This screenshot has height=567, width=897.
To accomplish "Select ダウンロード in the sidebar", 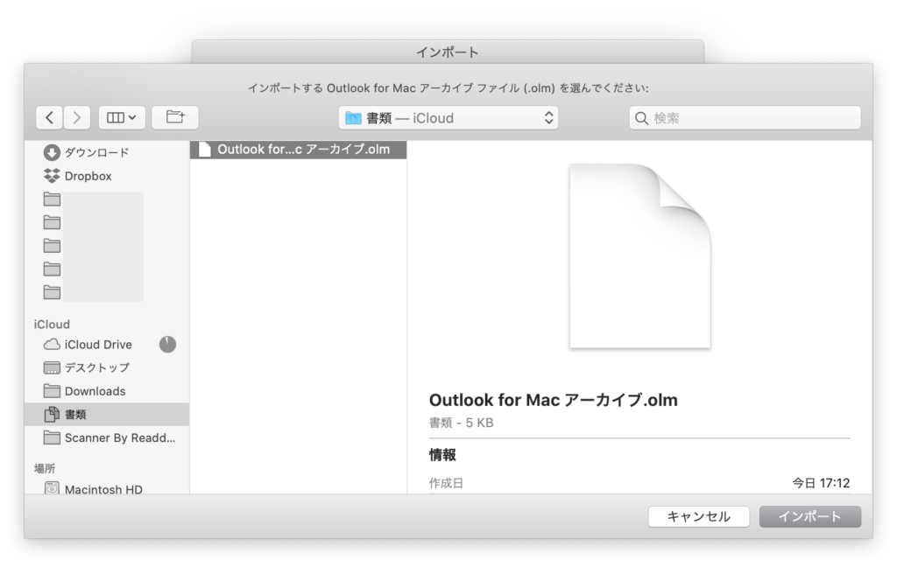I will pyautogui.click(x=106, y=152).
